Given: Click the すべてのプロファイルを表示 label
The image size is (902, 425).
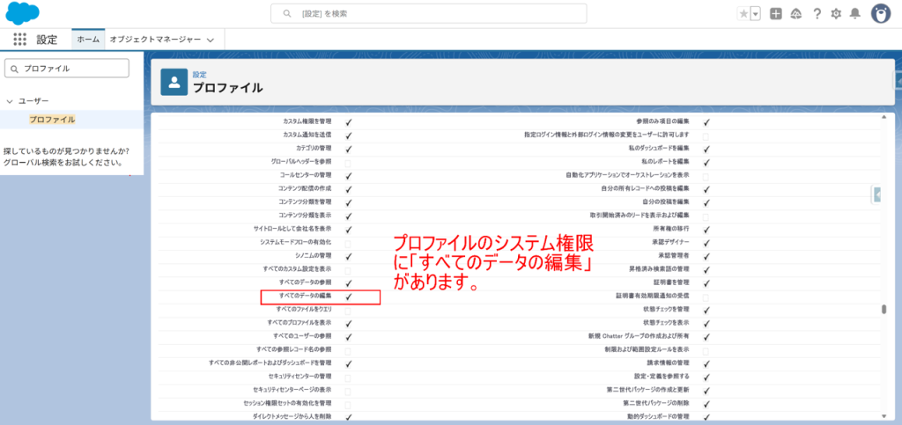Looking at the screenshot, I should click(x=299, y=323).
